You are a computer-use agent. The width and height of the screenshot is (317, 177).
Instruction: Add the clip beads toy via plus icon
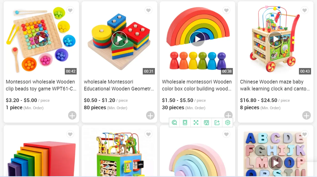click(x=72, y=115)
